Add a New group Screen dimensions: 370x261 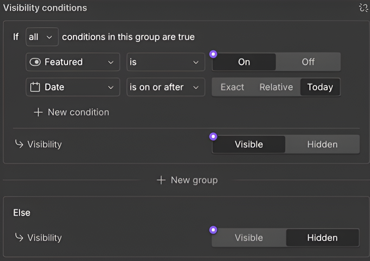(187, 180)
